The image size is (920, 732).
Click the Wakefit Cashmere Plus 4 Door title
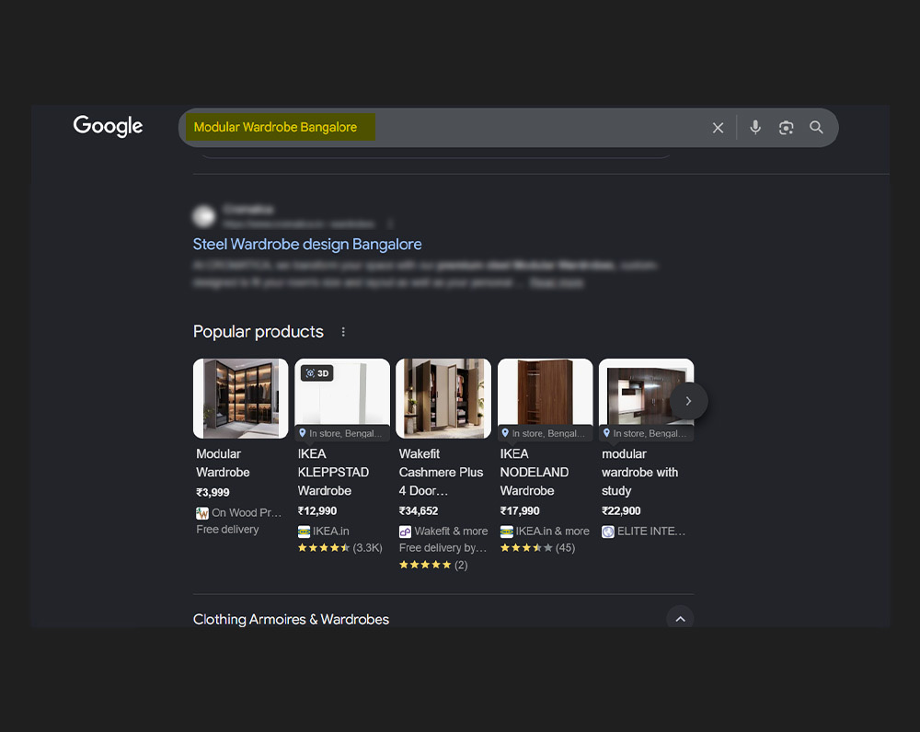point(442,472)
